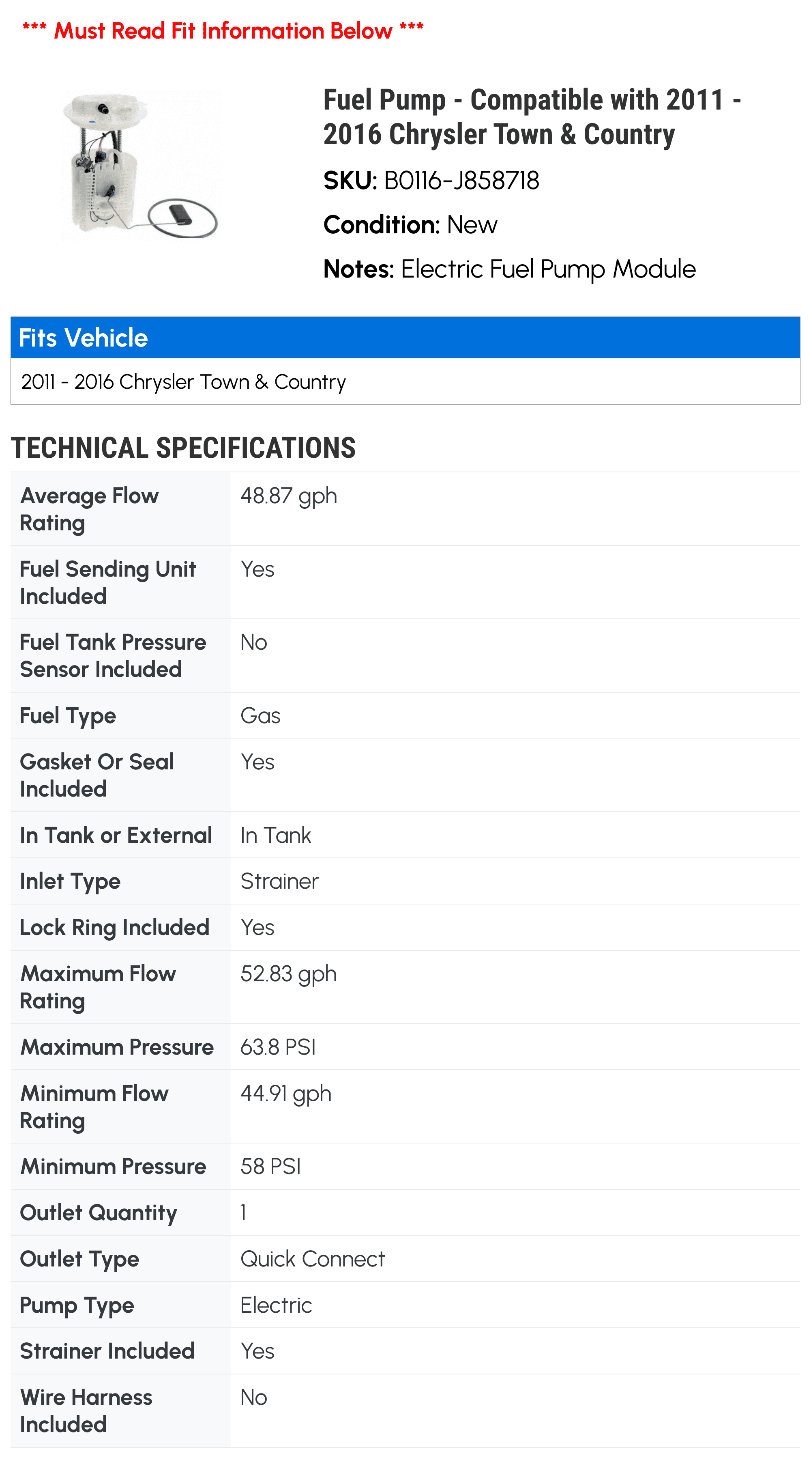The width and height of the screenshot is (811, 1458).
Task: Click the Strainer inlet type value
Action: [x=279, y=882]
